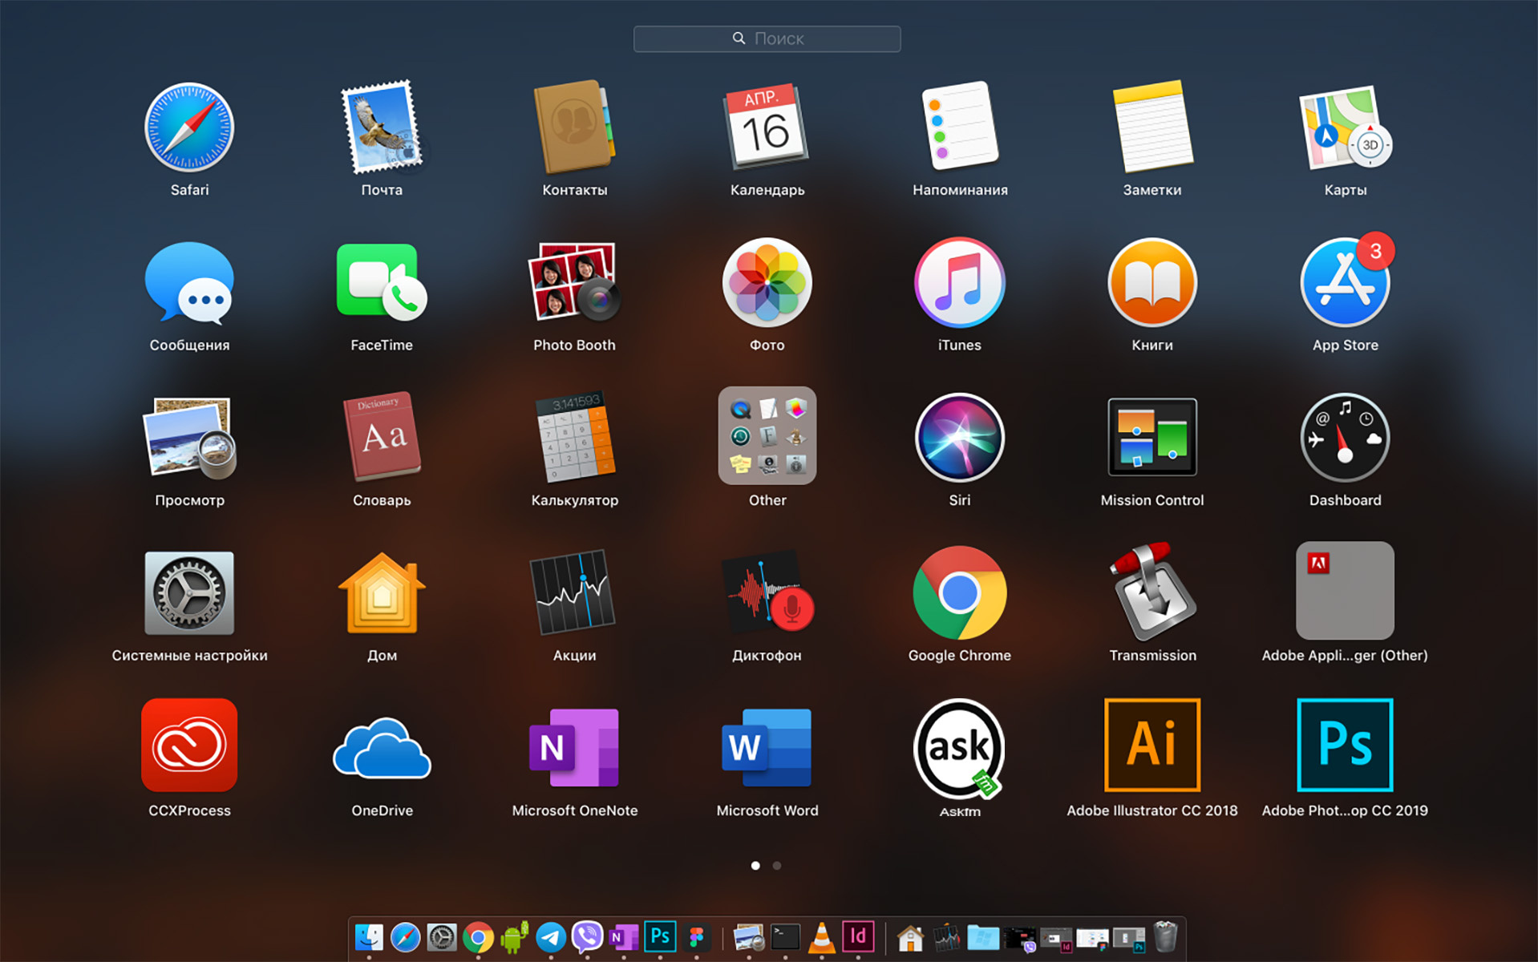Image resolution: width=1538 pixels, height=962 pixels.
Task: Open the Контакты app
Action: tap(574, 126)
